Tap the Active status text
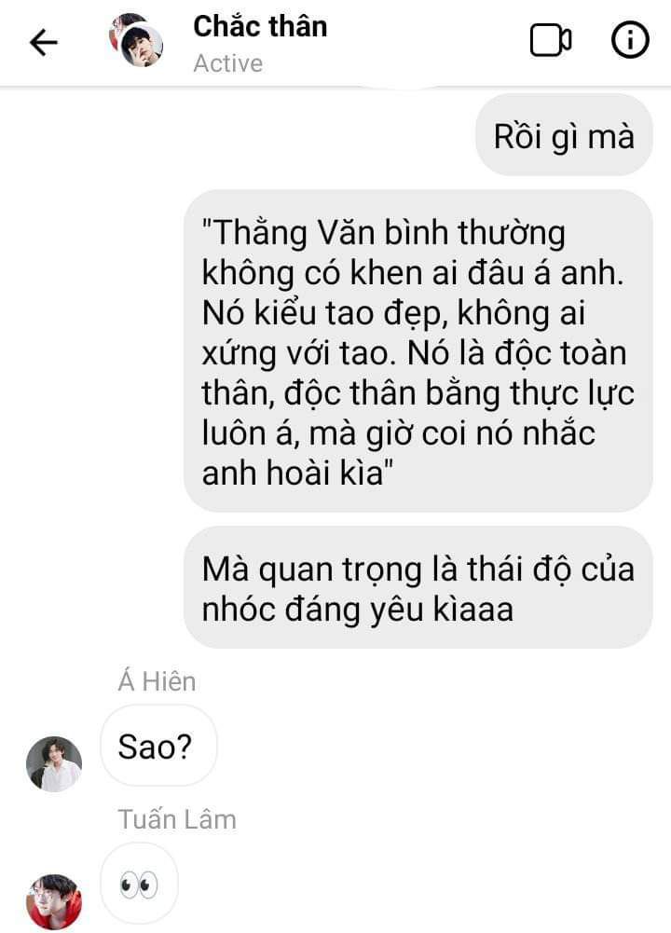 (227, 63)
